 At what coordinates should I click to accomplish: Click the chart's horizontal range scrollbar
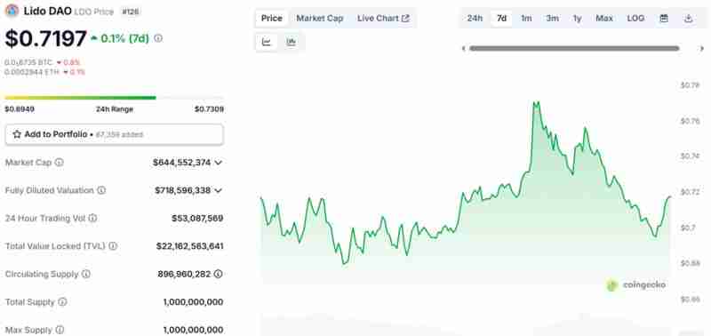pyautogui.click(x=574, y=49)
